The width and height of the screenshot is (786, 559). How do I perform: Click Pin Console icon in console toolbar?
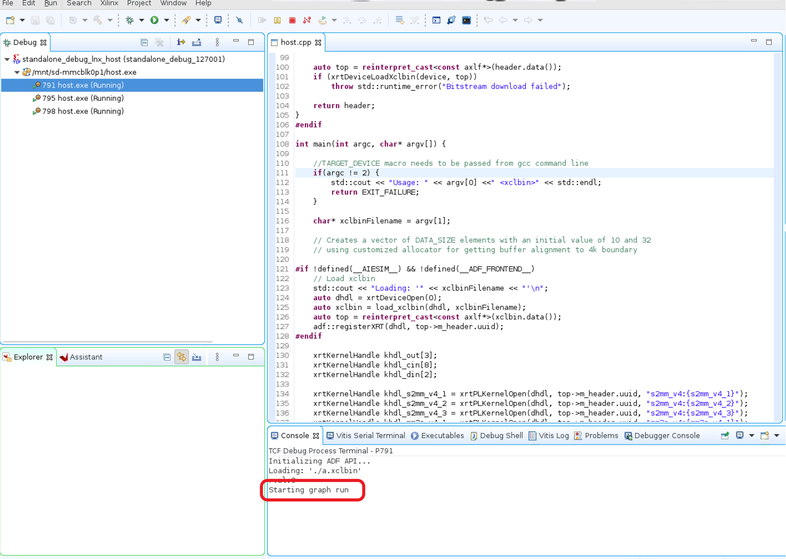click(725, 436)
